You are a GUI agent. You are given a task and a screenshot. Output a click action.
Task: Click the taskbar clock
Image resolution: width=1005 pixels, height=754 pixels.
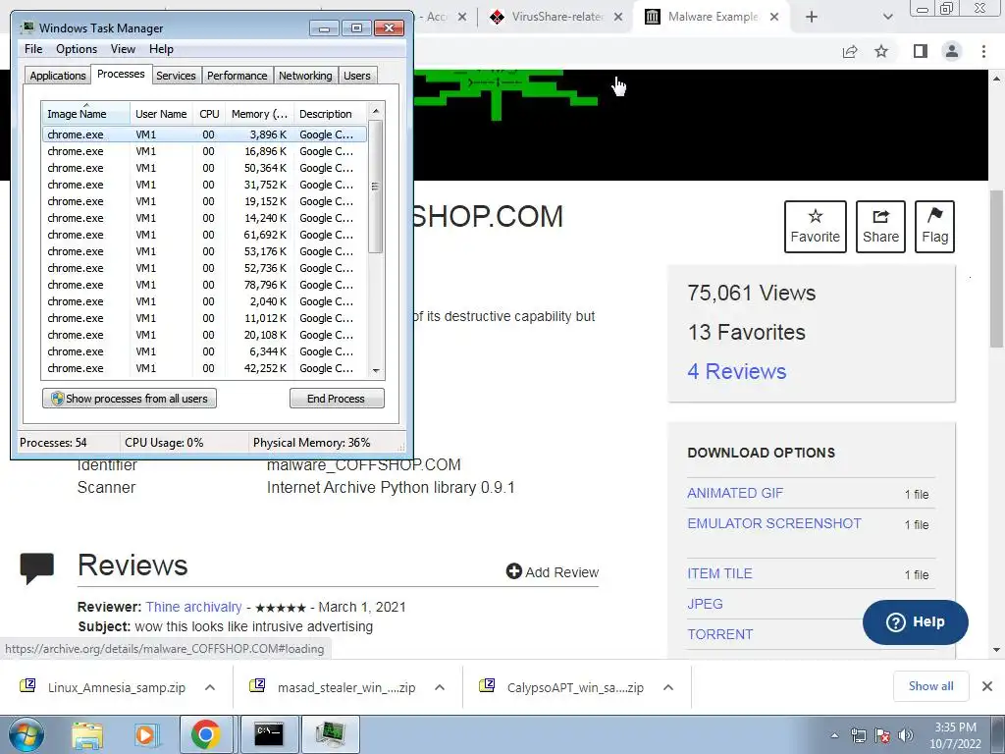(955, 735)
